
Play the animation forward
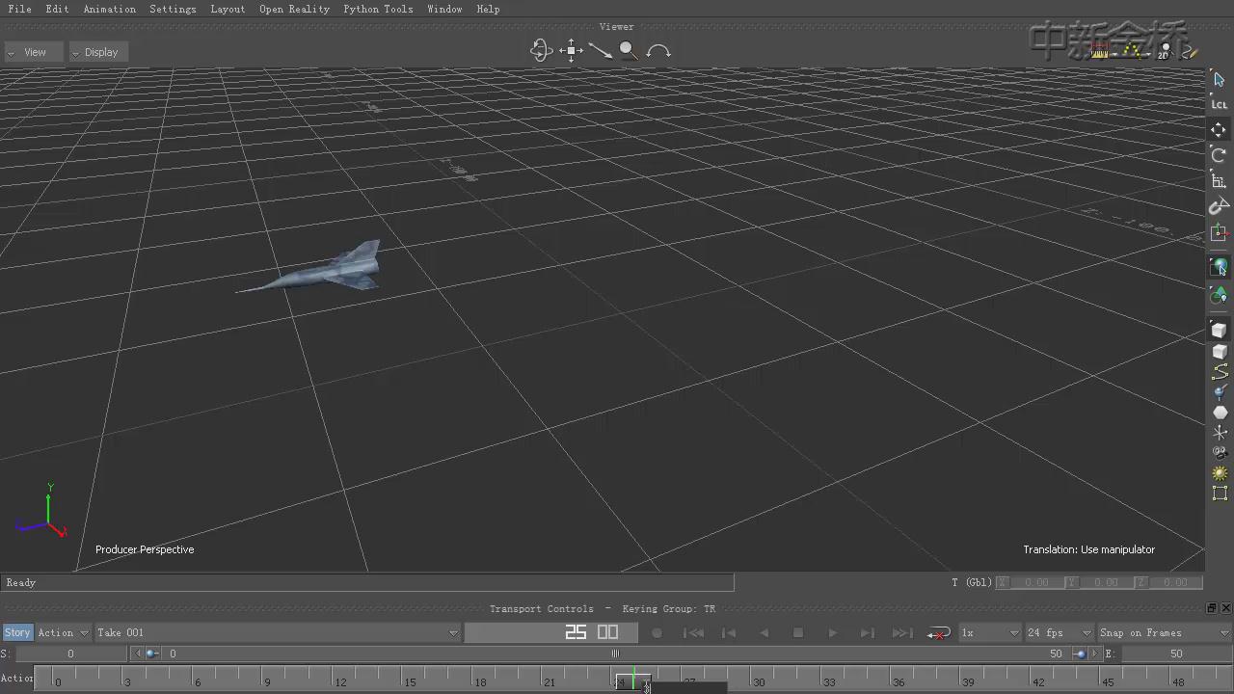coord(833,632)
